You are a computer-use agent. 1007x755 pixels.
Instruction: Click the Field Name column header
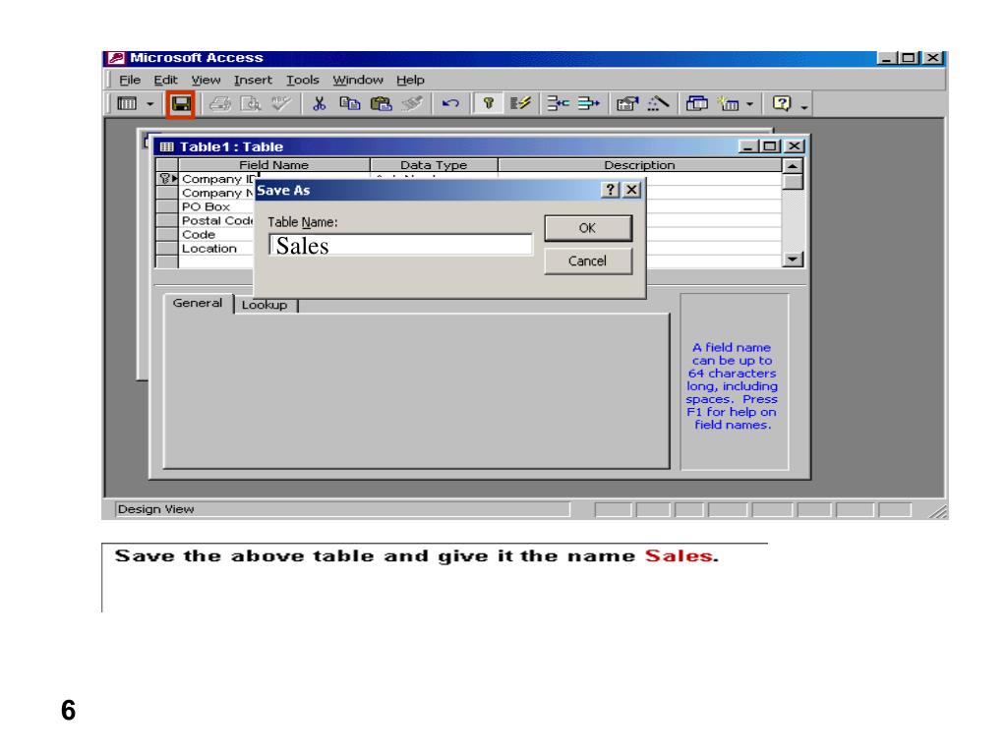click(x=273, y=165)
